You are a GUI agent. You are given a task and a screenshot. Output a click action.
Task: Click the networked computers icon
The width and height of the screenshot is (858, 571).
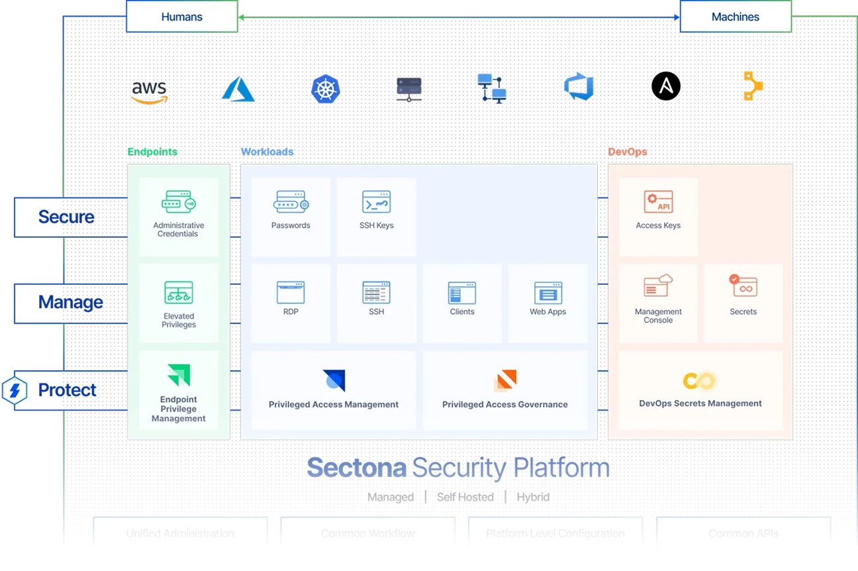(x=492, y=88)
